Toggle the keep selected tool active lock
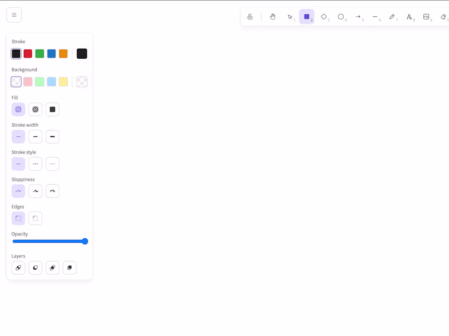 tap(250, 17)
